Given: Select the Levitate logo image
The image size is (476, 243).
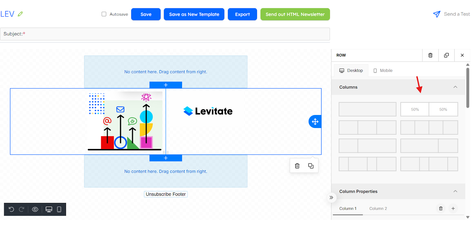Looking at the screenshot, I should pos(208,111).
